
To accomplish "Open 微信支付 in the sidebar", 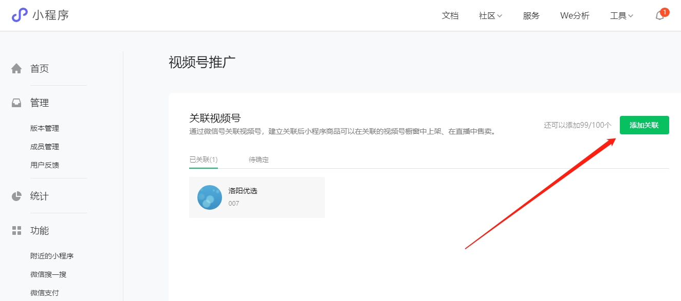I will [45, 293].
